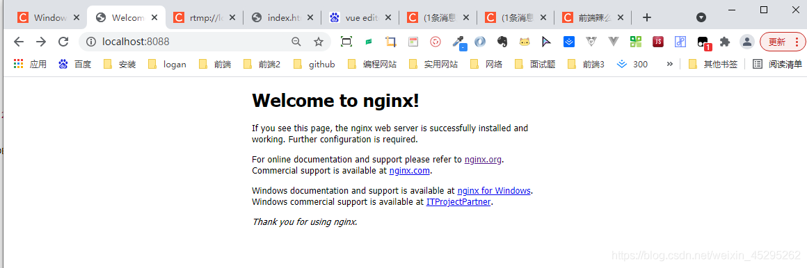Click the red 更新 update button
Image resolution: width=807 pixels, height=268 pixels.
click(x=782, y=42)
